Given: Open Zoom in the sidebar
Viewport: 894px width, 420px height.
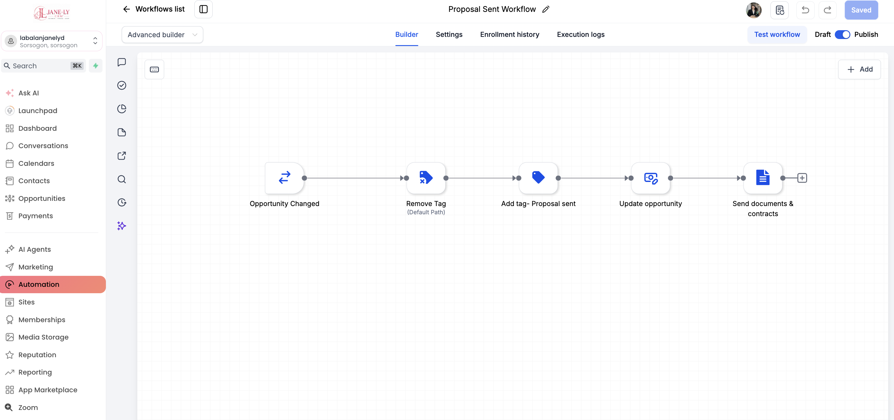Looking at the screenshot, I should pos(28,407).
